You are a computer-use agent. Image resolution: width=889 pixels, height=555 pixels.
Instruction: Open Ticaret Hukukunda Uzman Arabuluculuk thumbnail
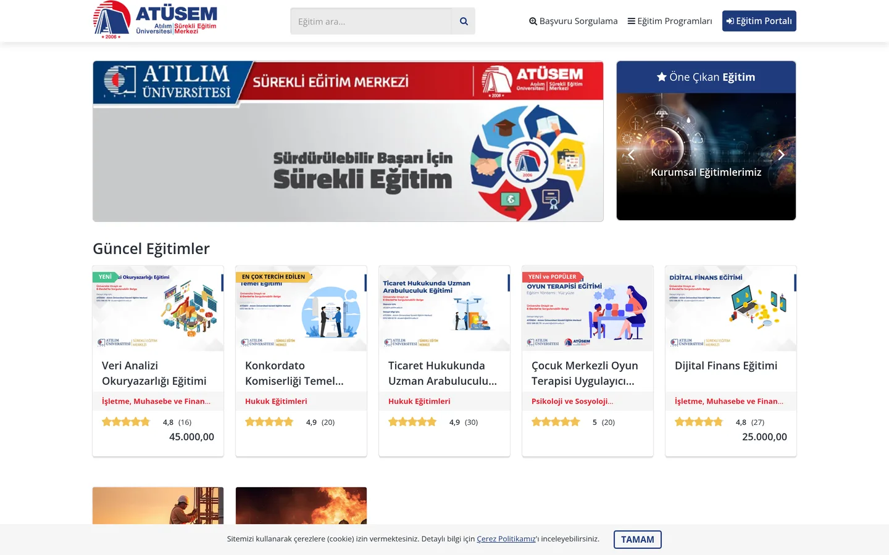pos(444,308)
